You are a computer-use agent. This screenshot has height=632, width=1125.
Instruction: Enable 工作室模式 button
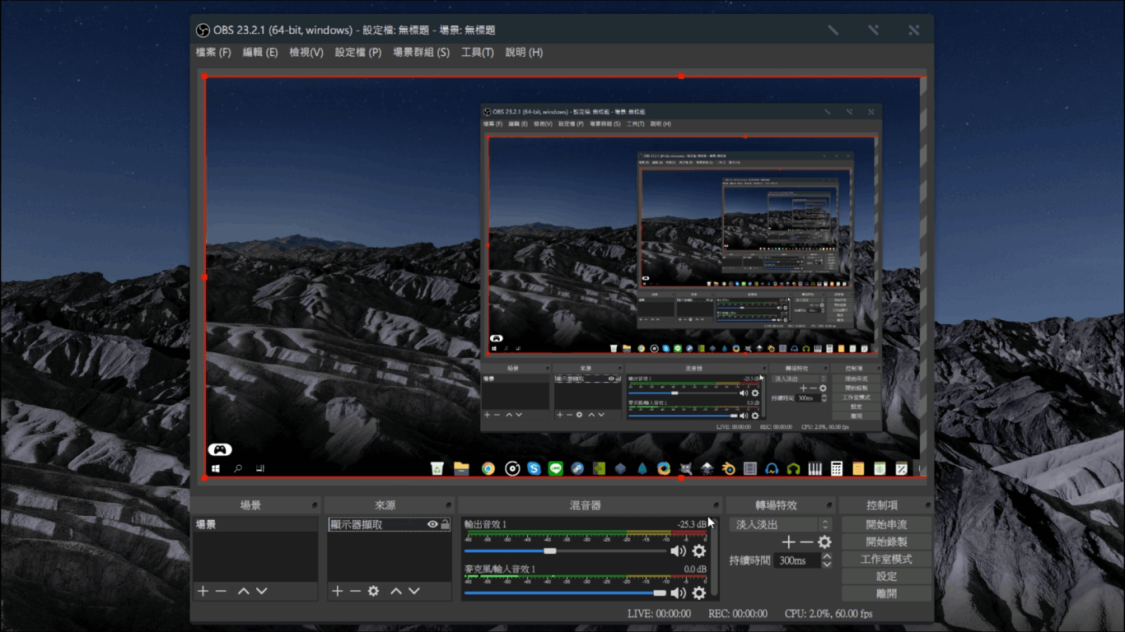[x=886, y=559]
